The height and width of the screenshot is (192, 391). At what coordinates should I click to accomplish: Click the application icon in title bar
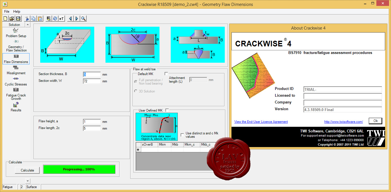click(5, 4)
